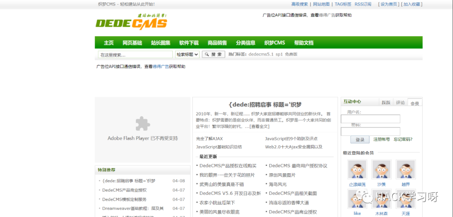
Task: Open 农家小院丝瓜架下 link
Action: (217, 203)
